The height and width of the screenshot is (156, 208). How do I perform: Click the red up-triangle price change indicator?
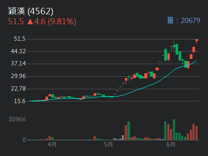coord(30,22)
